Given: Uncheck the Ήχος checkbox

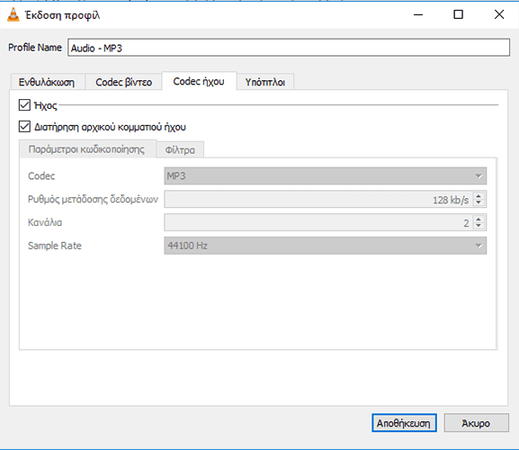Looking at the screenshot, I should click(x=24, y=105).
